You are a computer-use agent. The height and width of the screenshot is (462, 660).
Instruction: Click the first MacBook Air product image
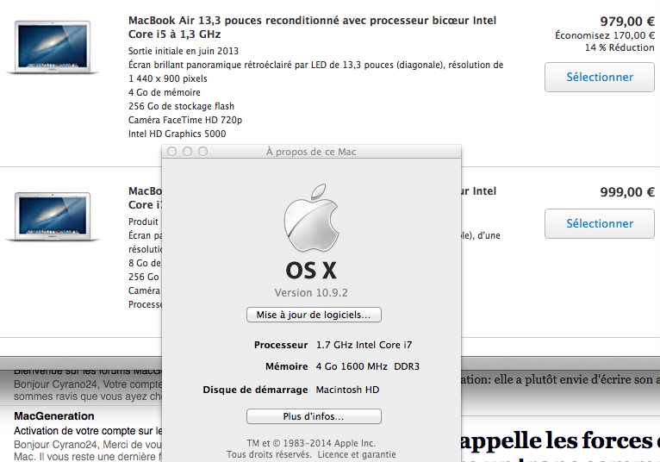click(x=53, y=47)
